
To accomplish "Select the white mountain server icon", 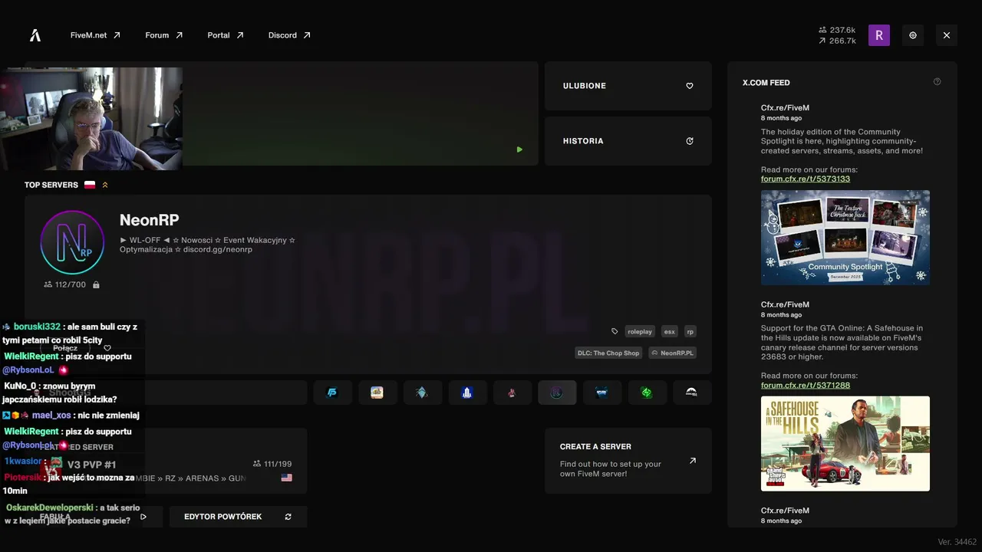I will click(x=691, y=393).
